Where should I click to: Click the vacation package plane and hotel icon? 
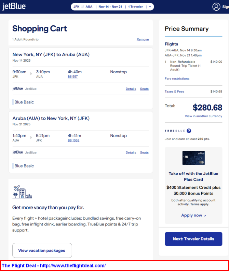[x=22, y=192]
